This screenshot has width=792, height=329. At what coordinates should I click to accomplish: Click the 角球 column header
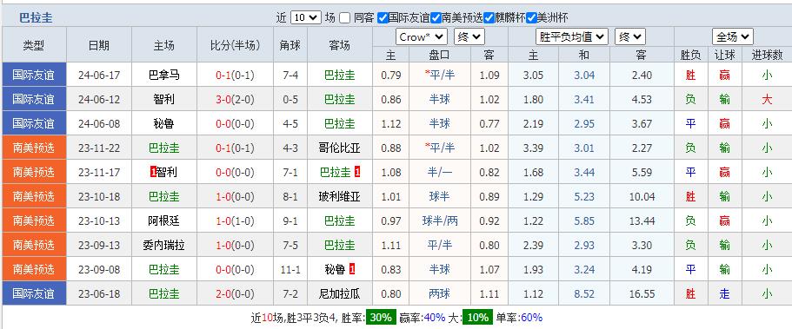click(x=290, y=45)
